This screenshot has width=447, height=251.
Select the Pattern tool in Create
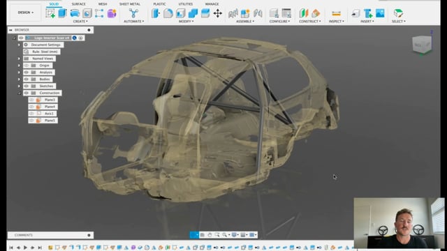(x=99, y=13)
